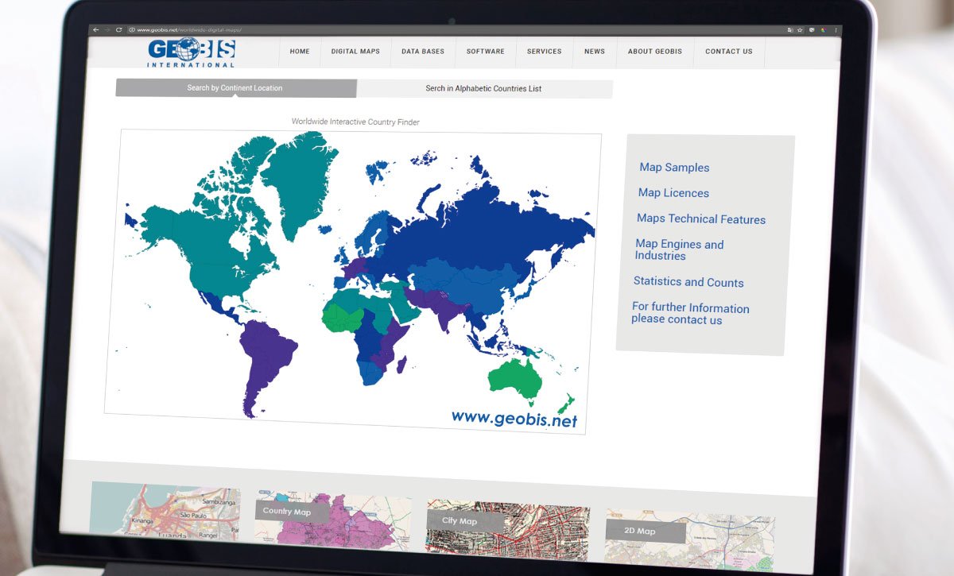Viewport: 954px width, 576px height.
Task: Click the browser forward arrow
Action: pyautogui.click(x=107, y=29)
